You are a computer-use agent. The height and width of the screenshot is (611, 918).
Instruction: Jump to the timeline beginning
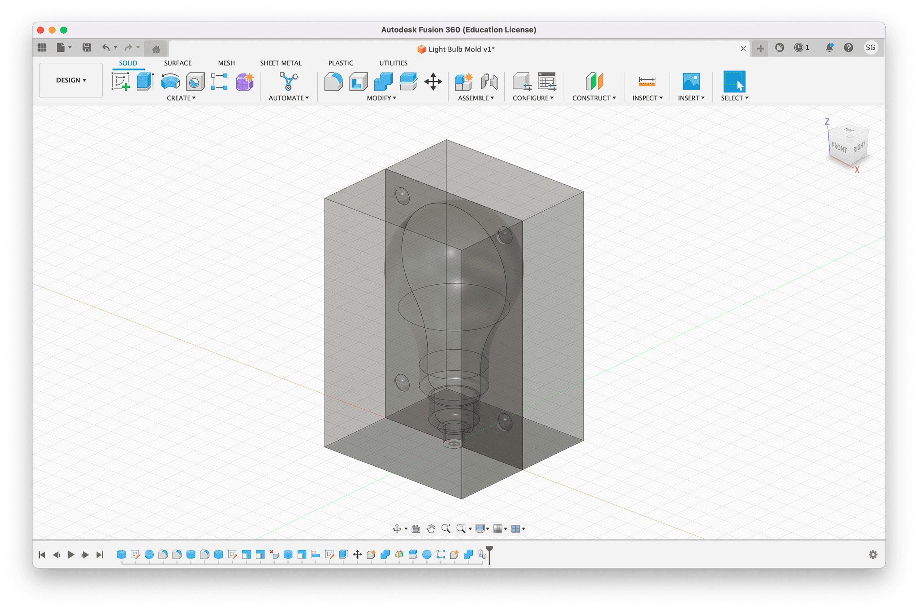tap(42, 555)
